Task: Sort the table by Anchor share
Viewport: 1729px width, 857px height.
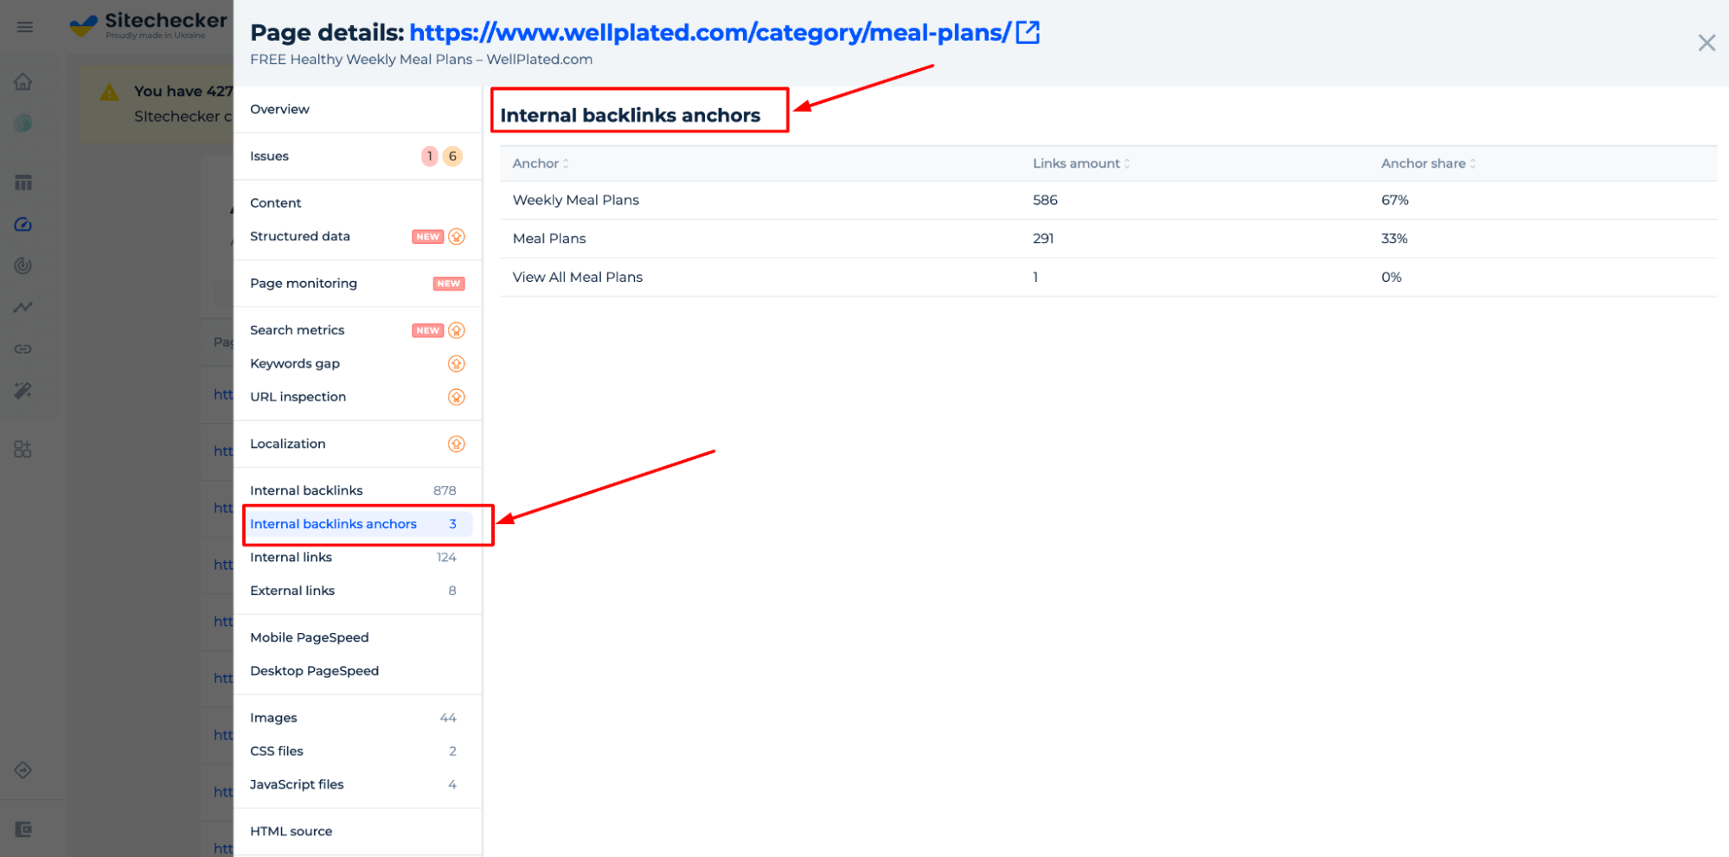Action: pos(1428,163)
